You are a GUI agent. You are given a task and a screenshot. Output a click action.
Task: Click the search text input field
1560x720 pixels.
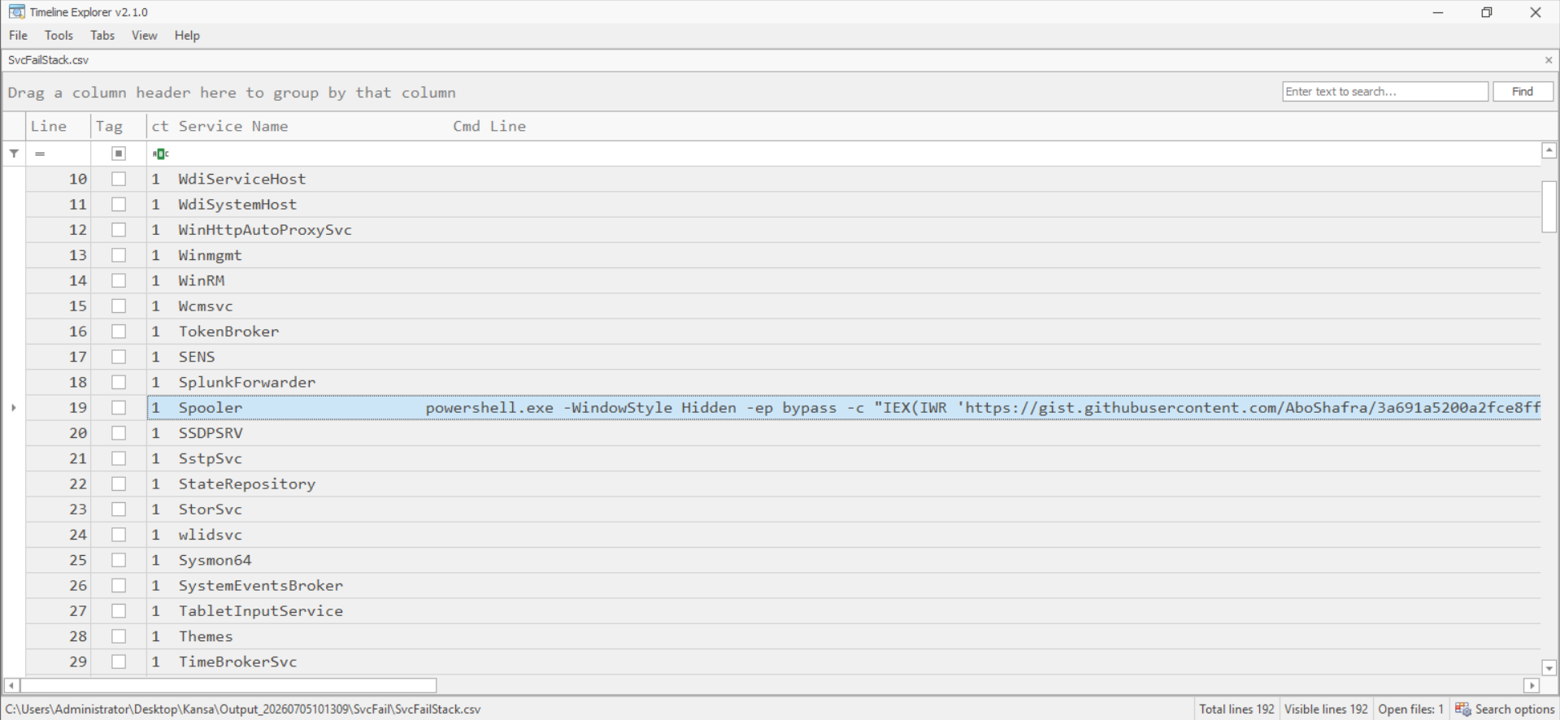click(x=1385, y=91)
